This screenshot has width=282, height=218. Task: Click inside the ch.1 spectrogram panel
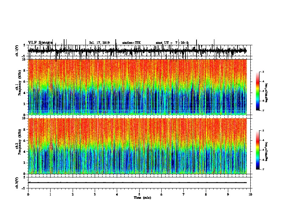[x=137, y=87]
